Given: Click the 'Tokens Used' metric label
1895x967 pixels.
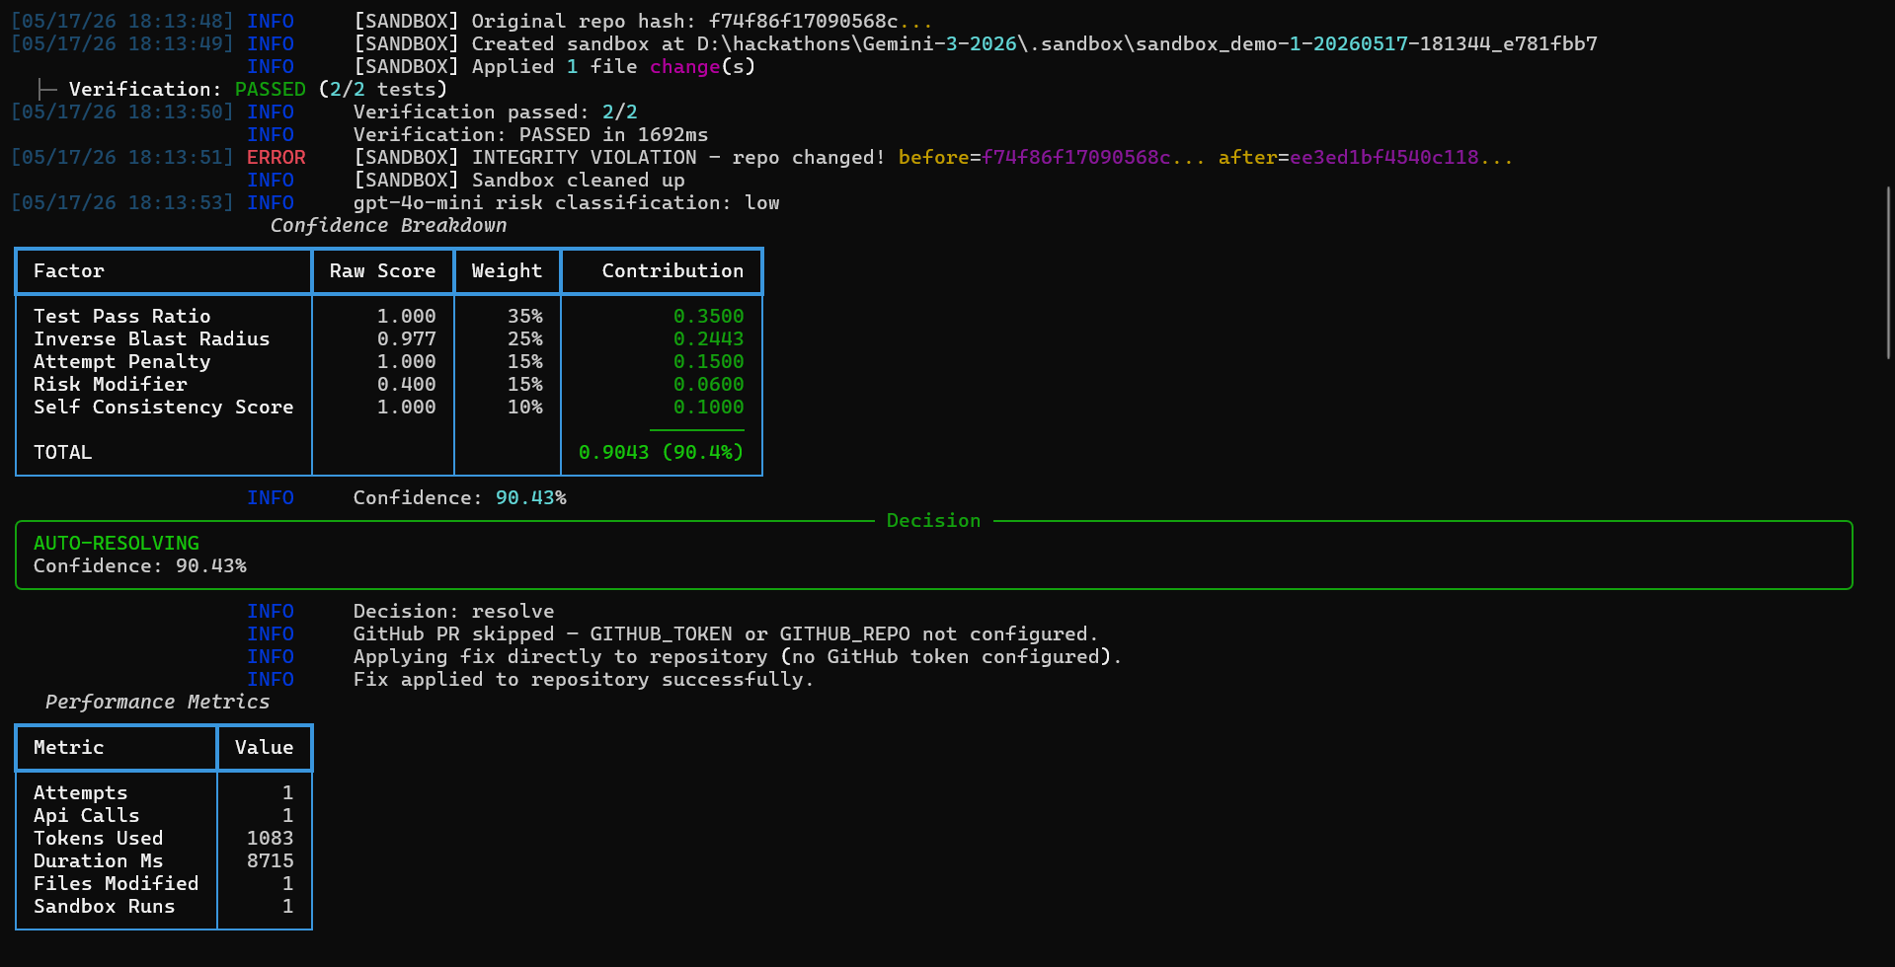Looking at the screenshot, I should [x=98, y=839].
